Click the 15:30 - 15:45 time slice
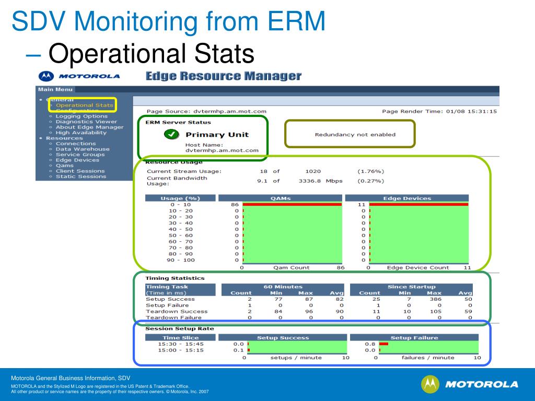This screenshot has height=401, width=535. (x=180, y=344)
